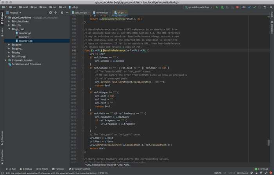274x175 pixels.
Task: Click the editor vertical scrollbar thumb
Action: point(269,143)
